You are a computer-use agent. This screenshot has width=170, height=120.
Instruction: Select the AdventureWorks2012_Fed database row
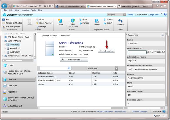coord(81,80)
